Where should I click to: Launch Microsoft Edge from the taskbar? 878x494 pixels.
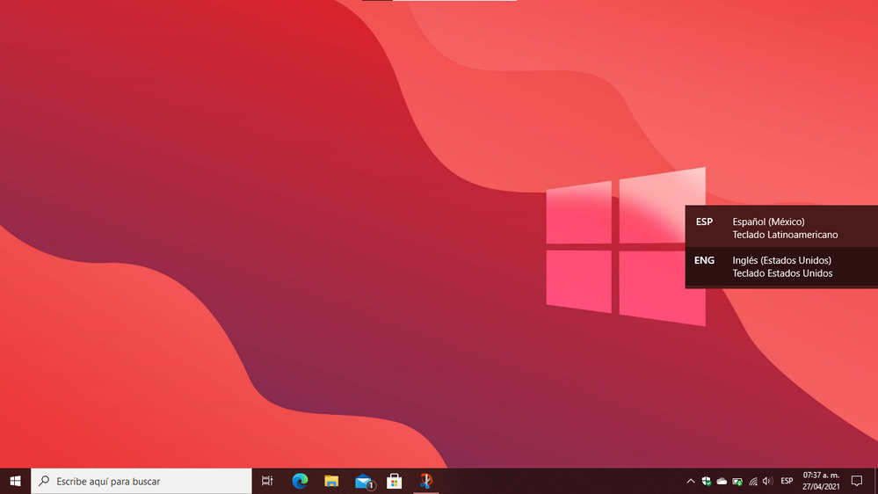tap(300, 481)
